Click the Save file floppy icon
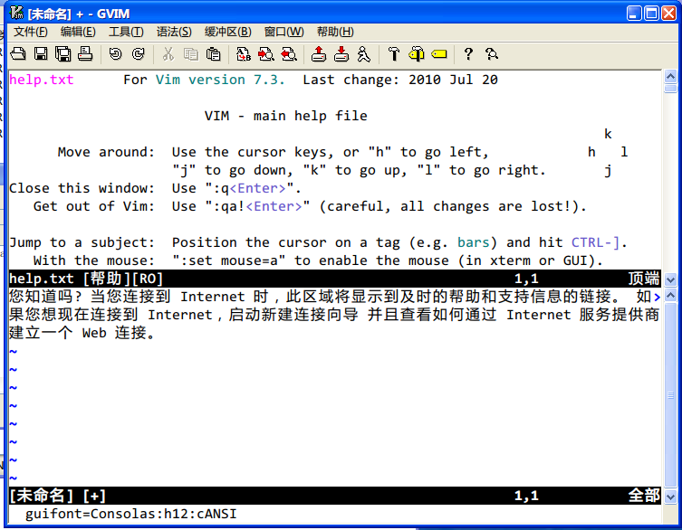682x530 pixels. coord(41,54)
